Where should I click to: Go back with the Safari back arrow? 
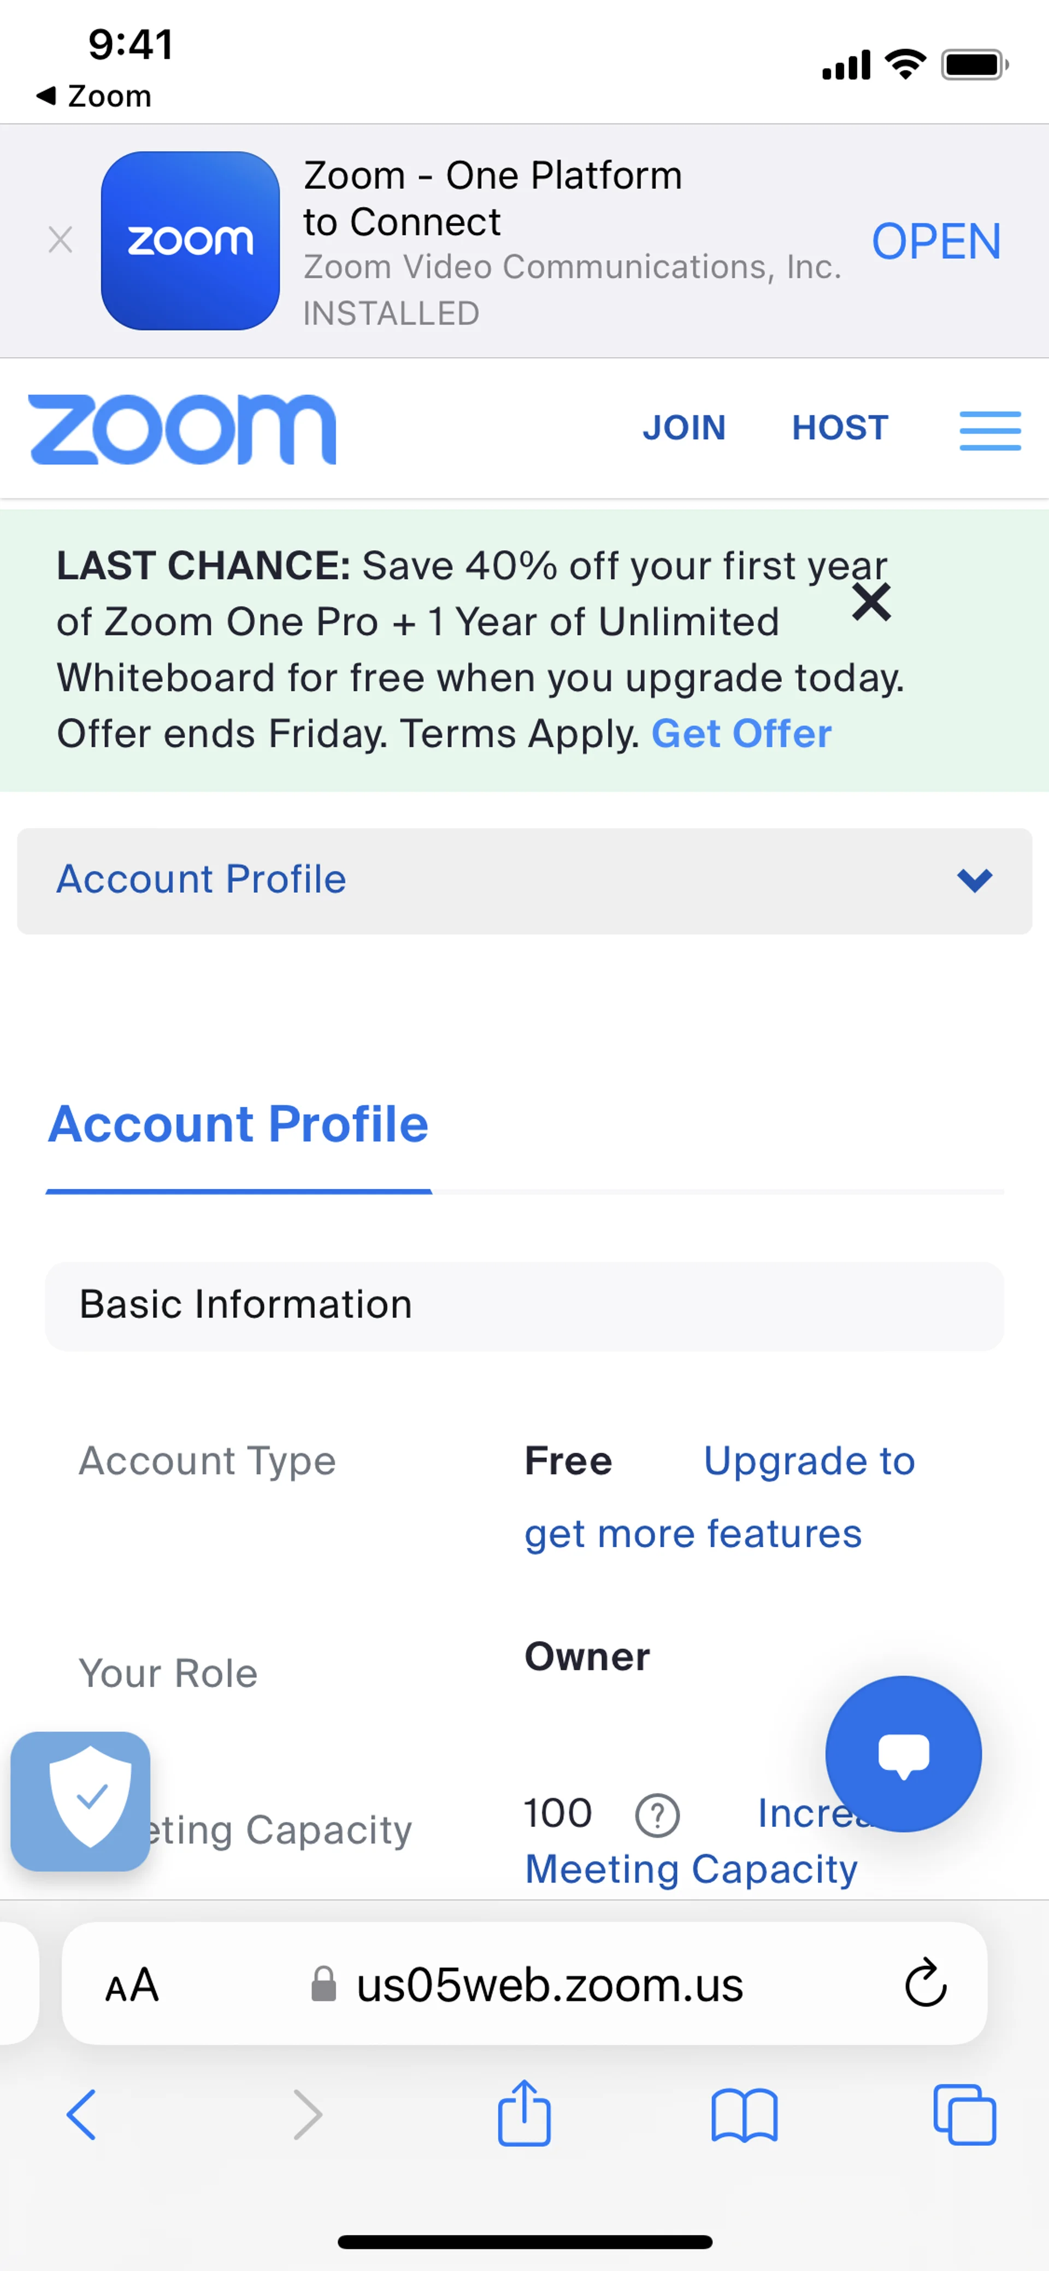(x=81, y=2114)
